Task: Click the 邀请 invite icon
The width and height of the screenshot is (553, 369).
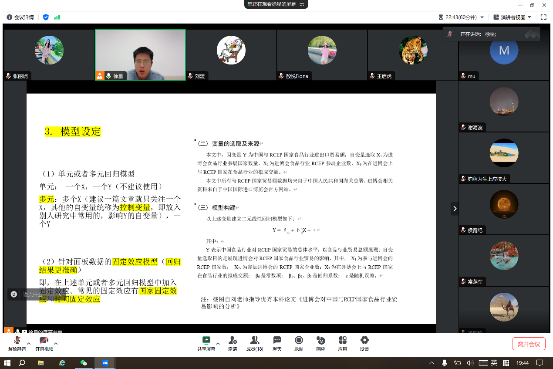Action: point(233,343)
